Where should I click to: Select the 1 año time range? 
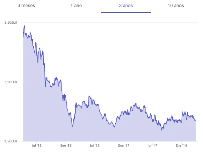click(76, 6)
